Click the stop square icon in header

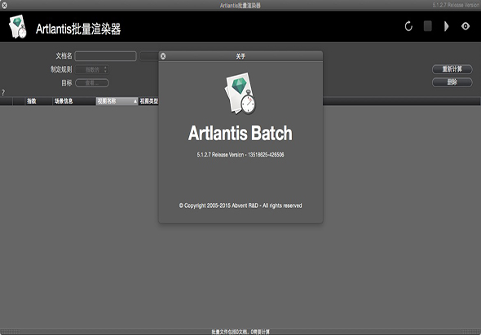(428, 26)
